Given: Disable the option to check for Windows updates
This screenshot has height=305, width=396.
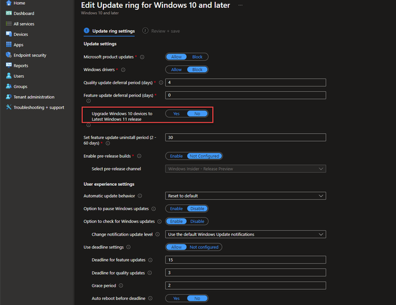Looking at the screenshot, I should [x=197, y=221].
